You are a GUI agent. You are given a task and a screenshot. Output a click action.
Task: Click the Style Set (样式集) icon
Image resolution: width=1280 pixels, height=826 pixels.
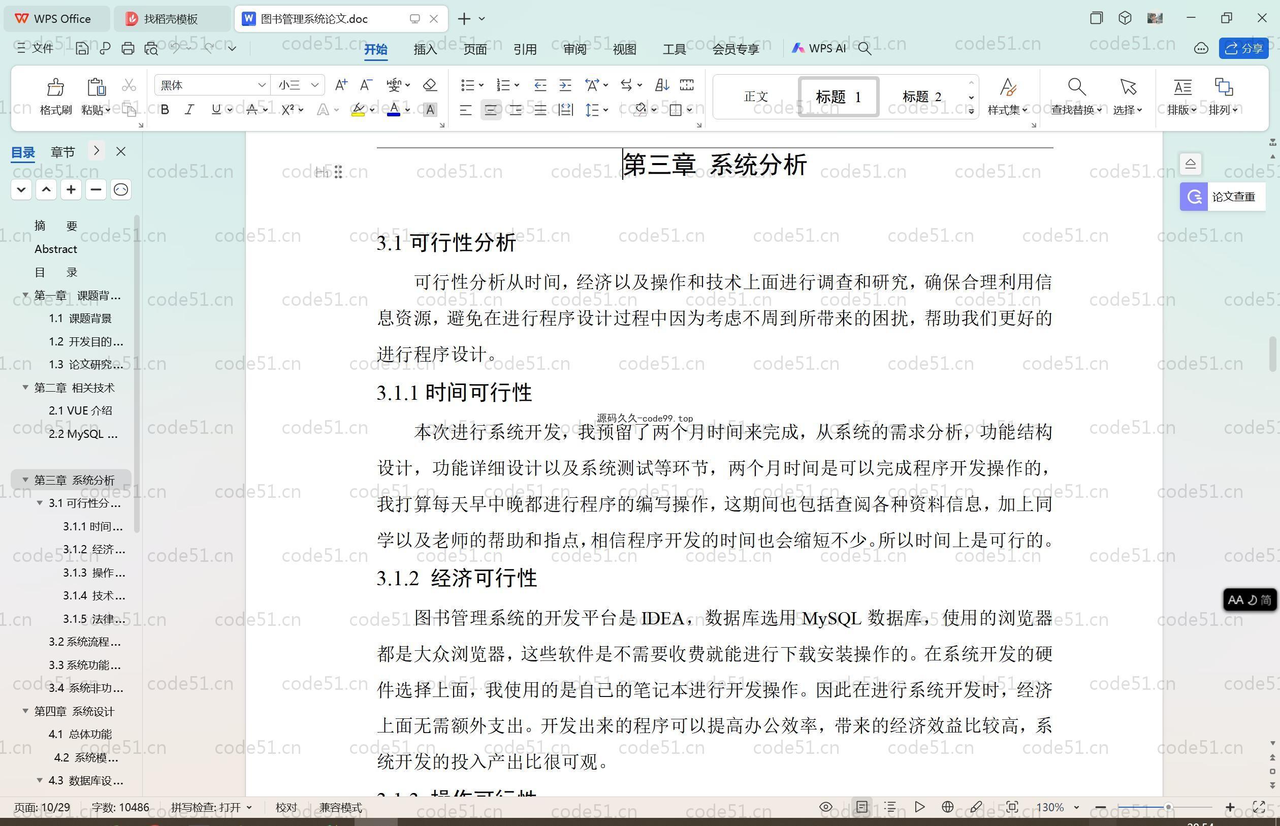click(1008, 86)
